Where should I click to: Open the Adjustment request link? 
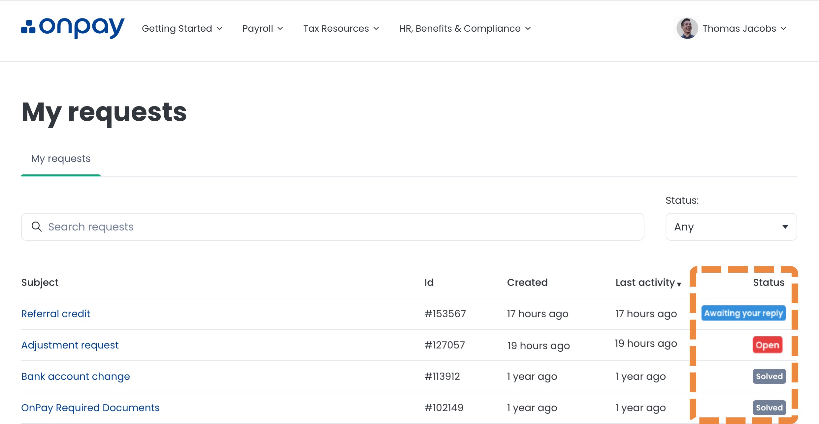pos(70,345)
